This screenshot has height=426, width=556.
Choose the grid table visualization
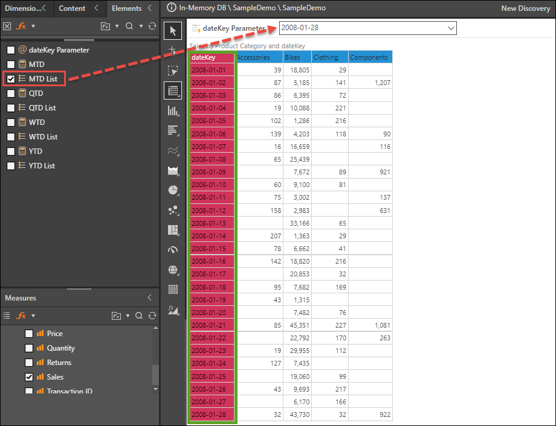click(x=173, y=91)
